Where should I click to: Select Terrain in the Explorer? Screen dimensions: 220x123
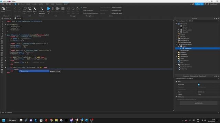(185, 28)
